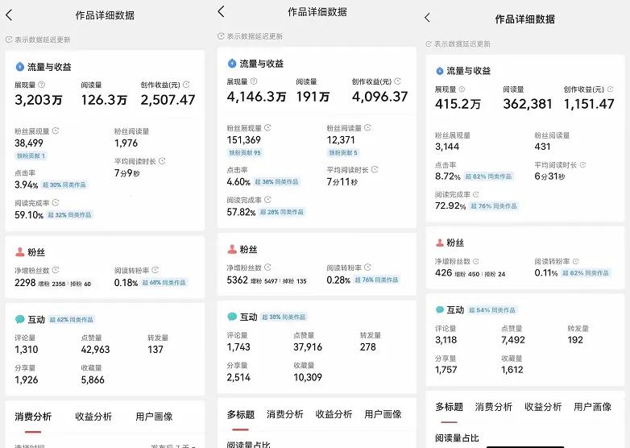
Task: Tap the 超 32% 同类作品 badge
Action: [69, 215]
